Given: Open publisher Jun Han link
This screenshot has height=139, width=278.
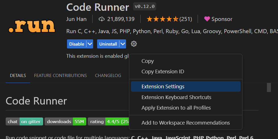Looking at the screenshot, I should [76, 19].
